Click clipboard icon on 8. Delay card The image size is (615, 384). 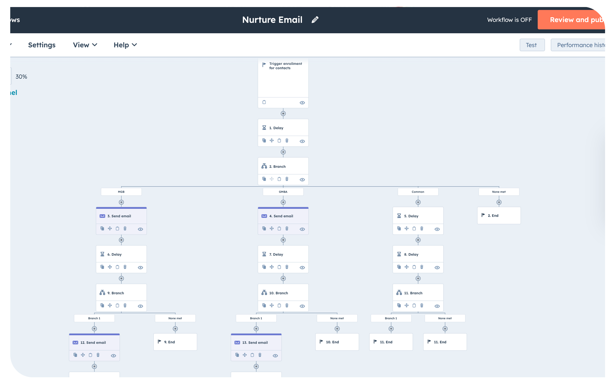414,267
